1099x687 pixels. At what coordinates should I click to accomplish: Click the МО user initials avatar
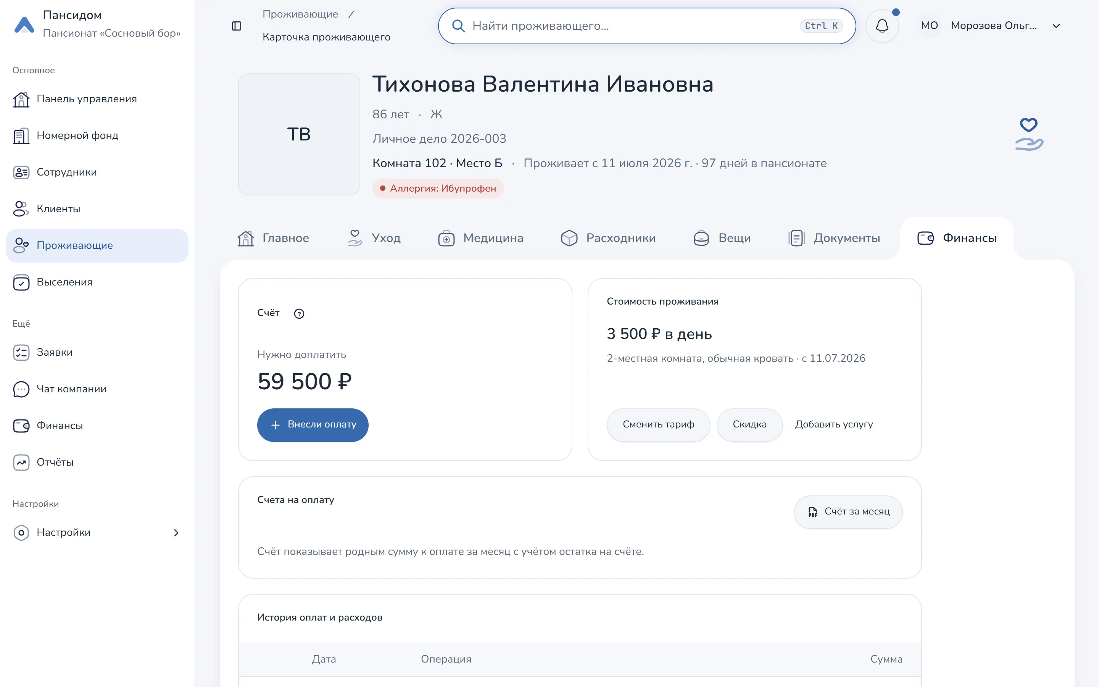pos(929,26)
